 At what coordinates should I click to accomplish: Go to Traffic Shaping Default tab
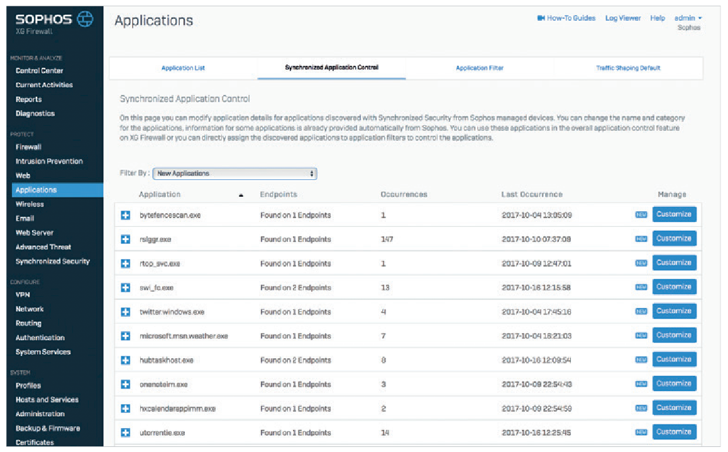click(628, 68)
